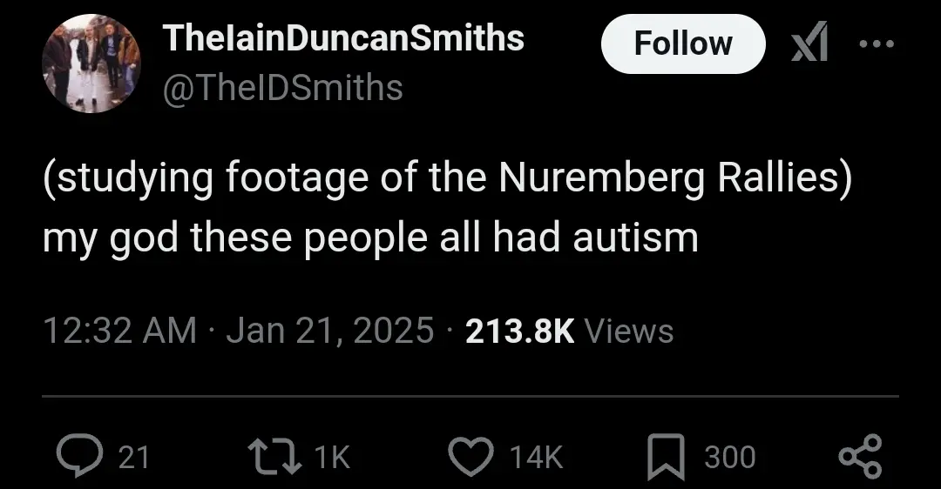
Task: Select the Nuremberg Rallies line of post
Action: (447, 178)
